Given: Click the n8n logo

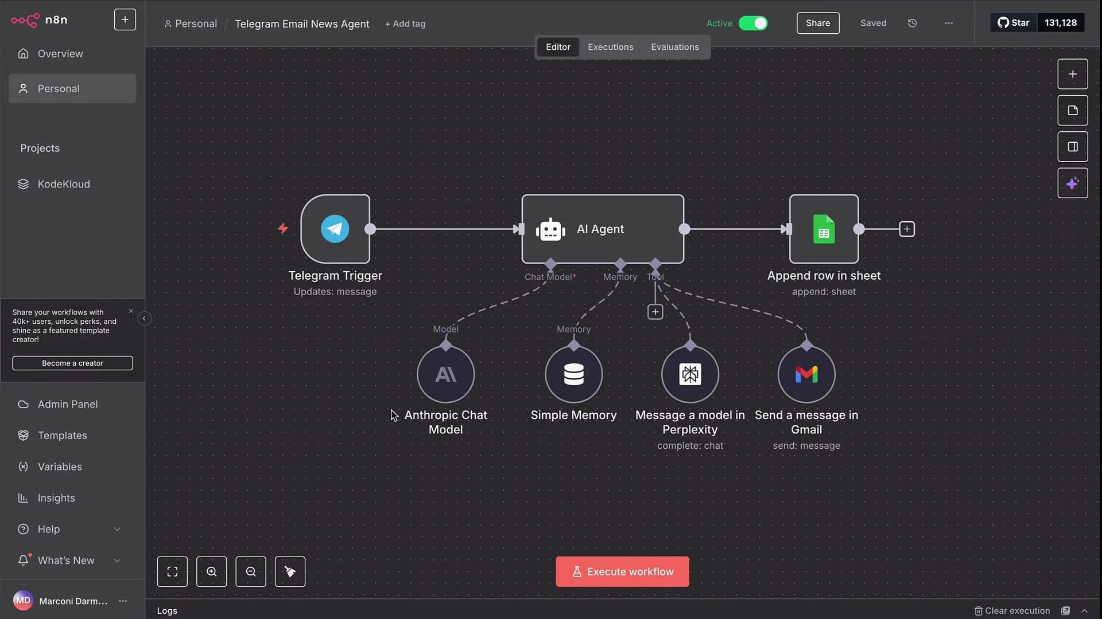Looking at the screenshot, I should click(x=39, y=20).
